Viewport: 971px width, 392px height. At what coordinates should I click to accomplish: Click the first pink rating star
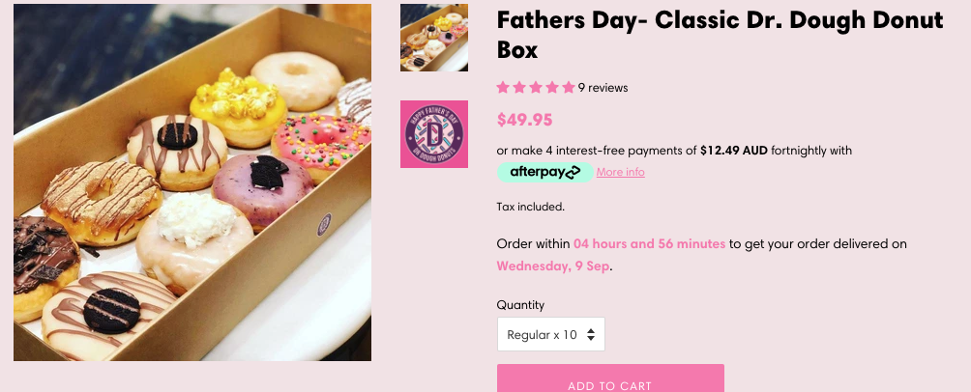503,88
